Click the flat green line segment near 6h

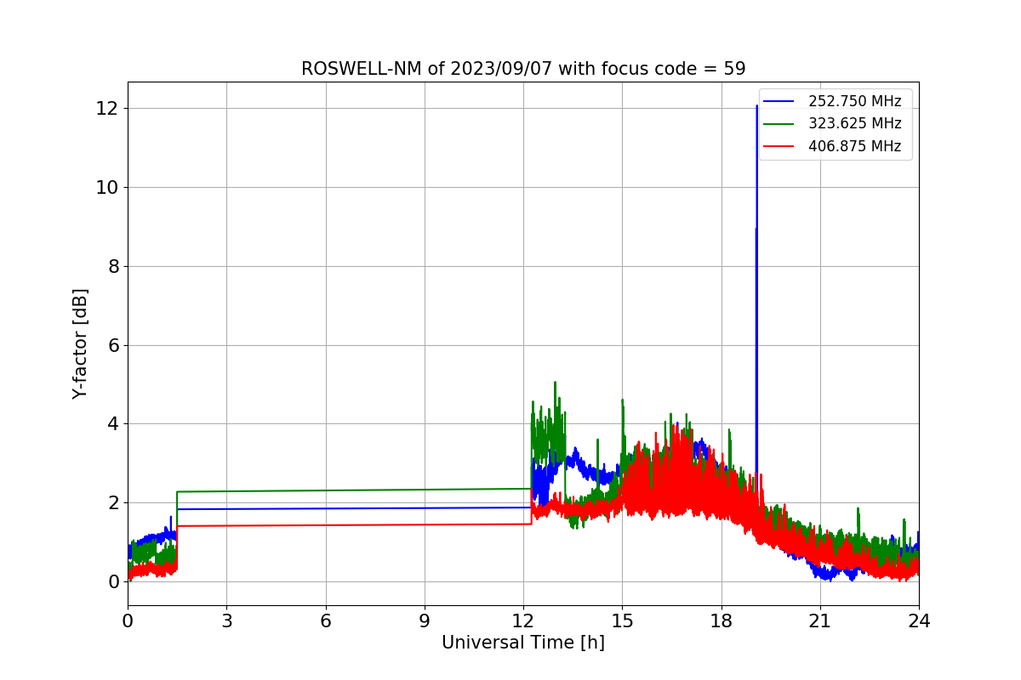point(326,490)
